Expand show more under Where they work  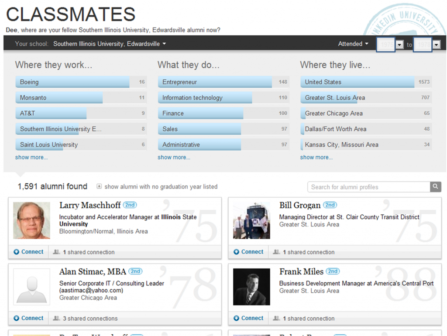click(31, 158)
